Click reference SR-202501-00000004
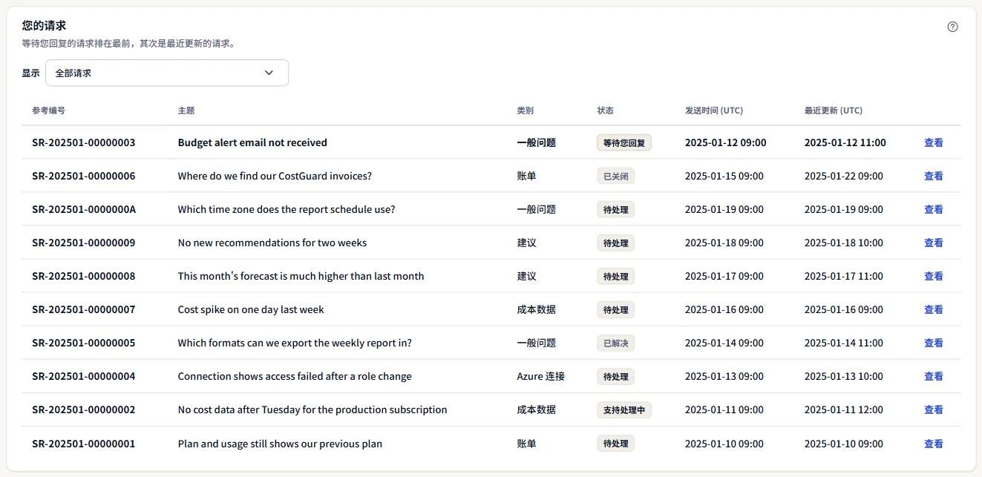The width and height of the screenshot is (982, 477). tap(84, 376)
